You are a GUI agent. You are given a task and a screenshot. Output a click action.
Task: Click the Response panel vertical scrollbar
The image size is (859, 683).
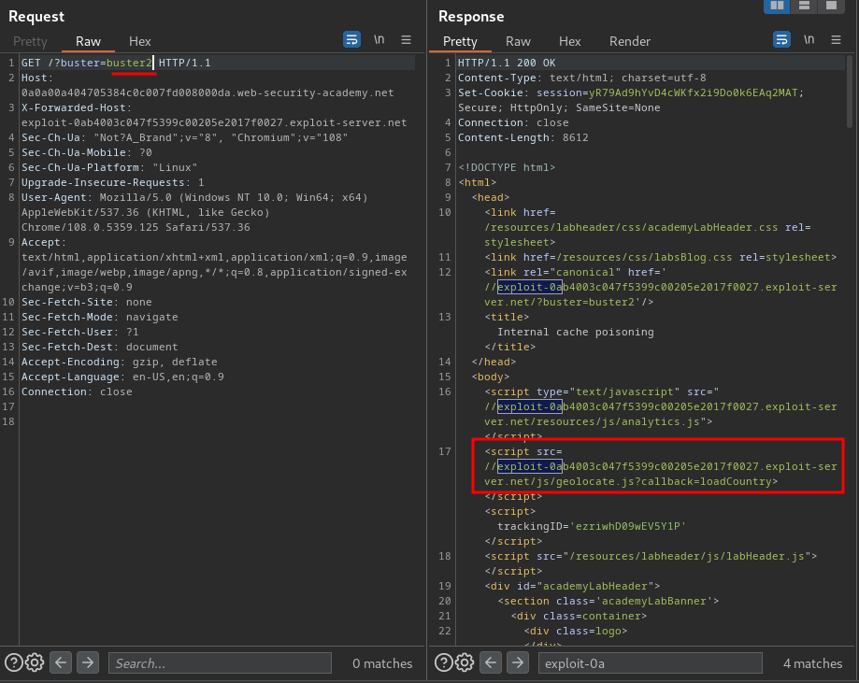click(850, 92)
